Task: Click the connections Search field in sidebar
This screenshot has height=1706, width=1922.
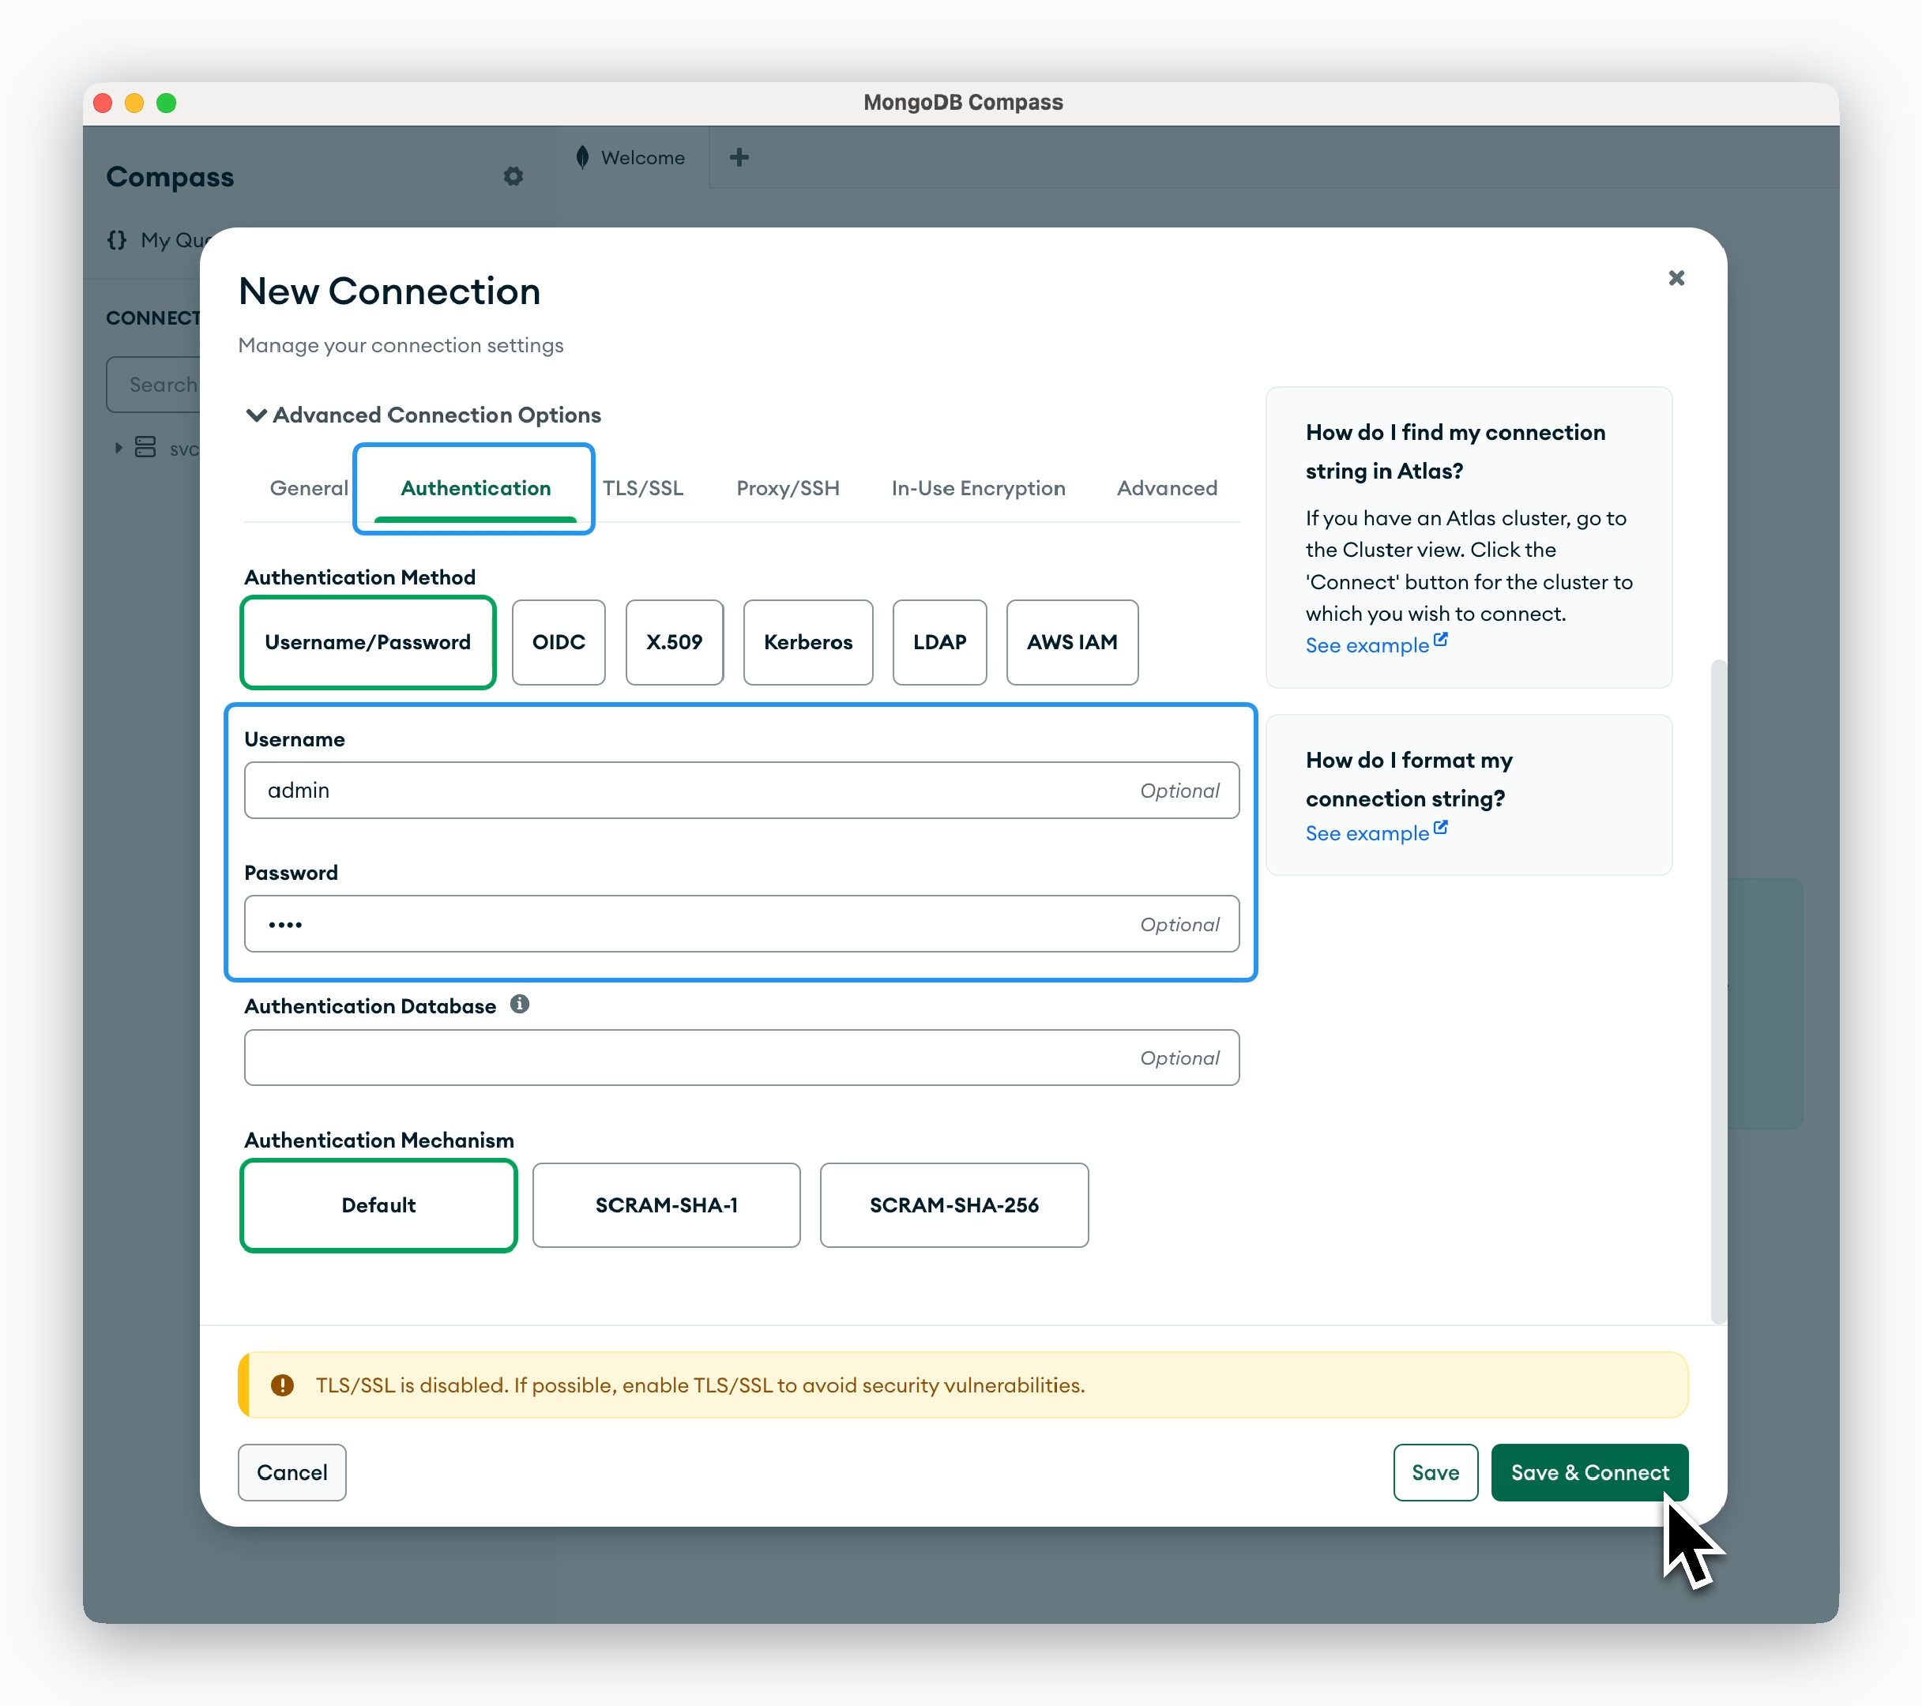Action: pyautogui.click(x=154, y=385)
